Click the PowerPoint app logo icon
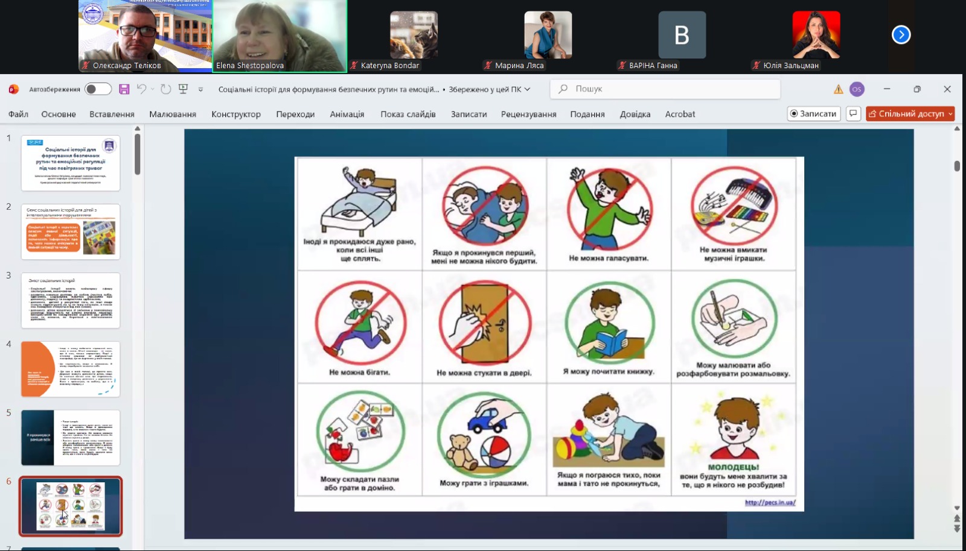966x551 pixels. pyautogui.click(x=14, y=89)
